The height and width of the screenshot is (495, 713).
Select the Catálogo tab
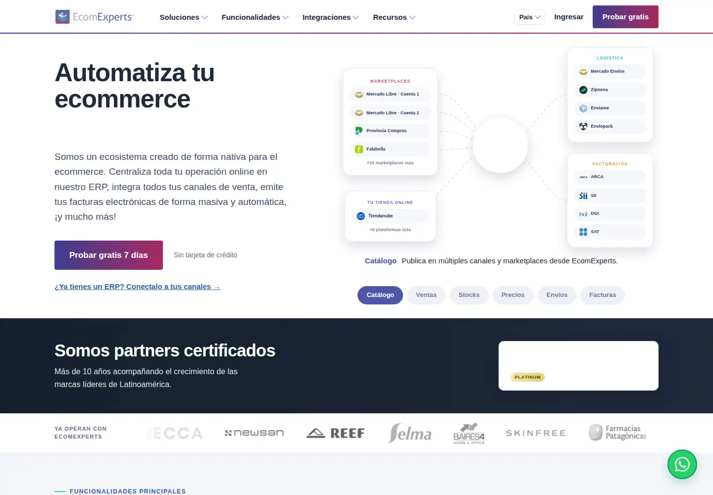pos(380,295)
